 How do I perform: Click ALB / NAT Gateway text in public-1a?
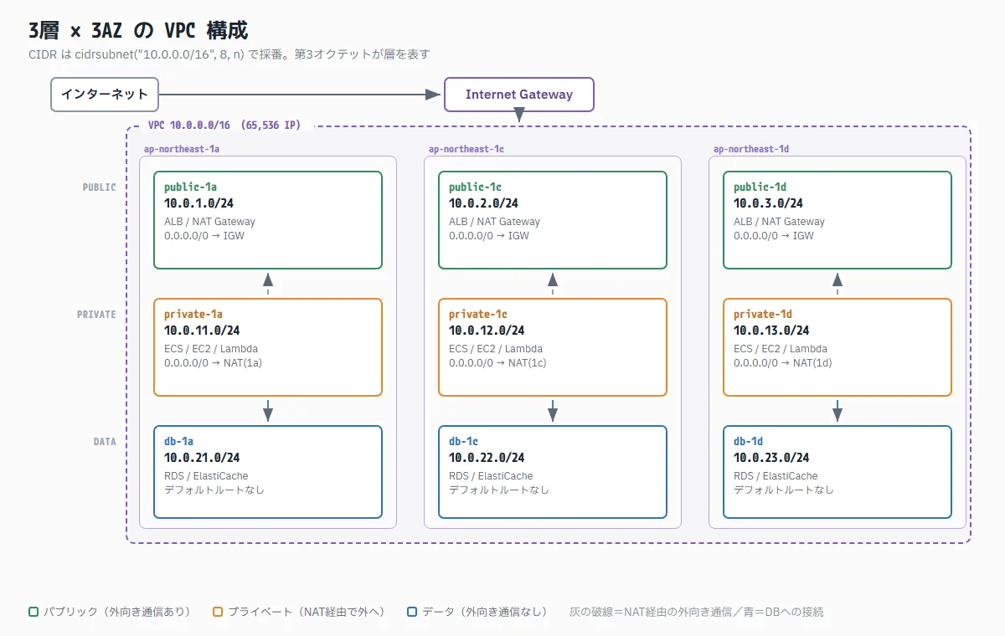tap(209, 222)
